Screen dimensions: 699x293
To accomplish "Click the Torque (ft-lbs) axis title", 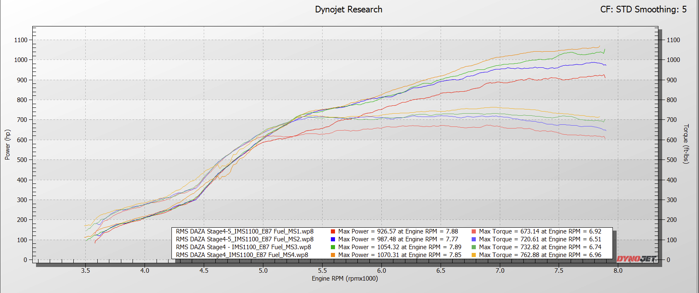I will (x=686, y=144).
